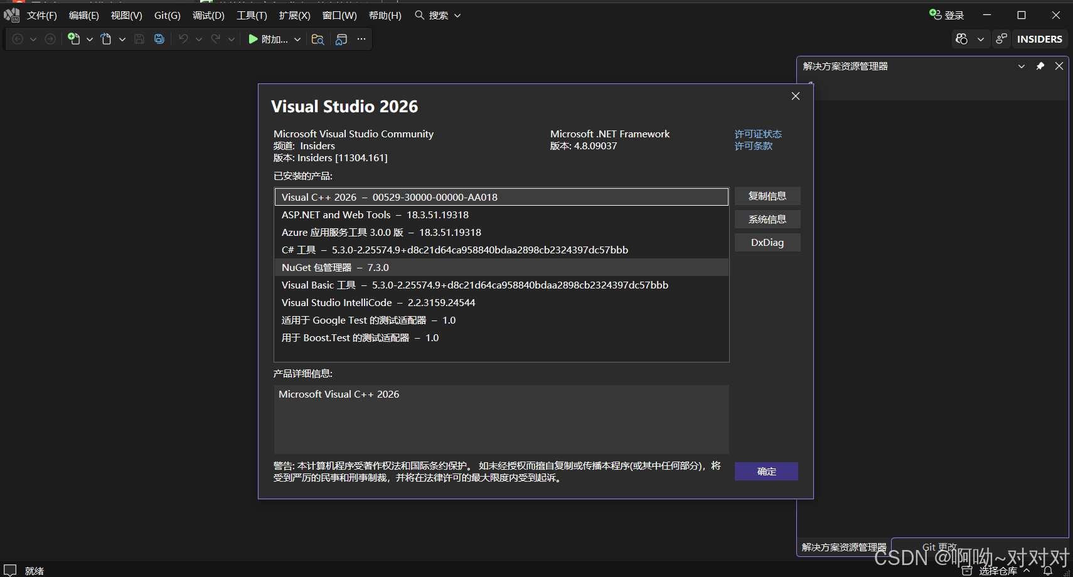Screen dimensions: 1073x577
Task: Click the notifications bell in status bar
Action: click(x=1047, y=571)
